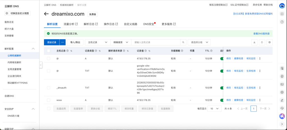The height and width of the screenshot is (130, 287).
Task: Tick the checkbox for the www record
Action: [x=48, y=100]
